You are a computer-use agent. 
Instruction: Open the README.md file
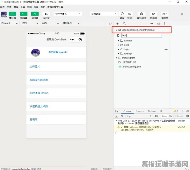click(129, 62)
